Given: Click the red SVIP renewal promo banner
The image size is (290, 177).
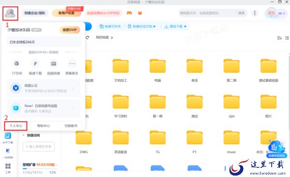Looking at the screenshot, I should pyautogui.click(x=103, y=13).
